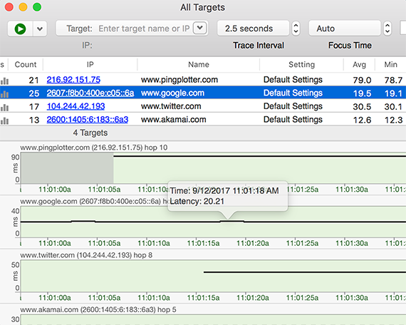Click the 19.5 average value

[362, 93]
